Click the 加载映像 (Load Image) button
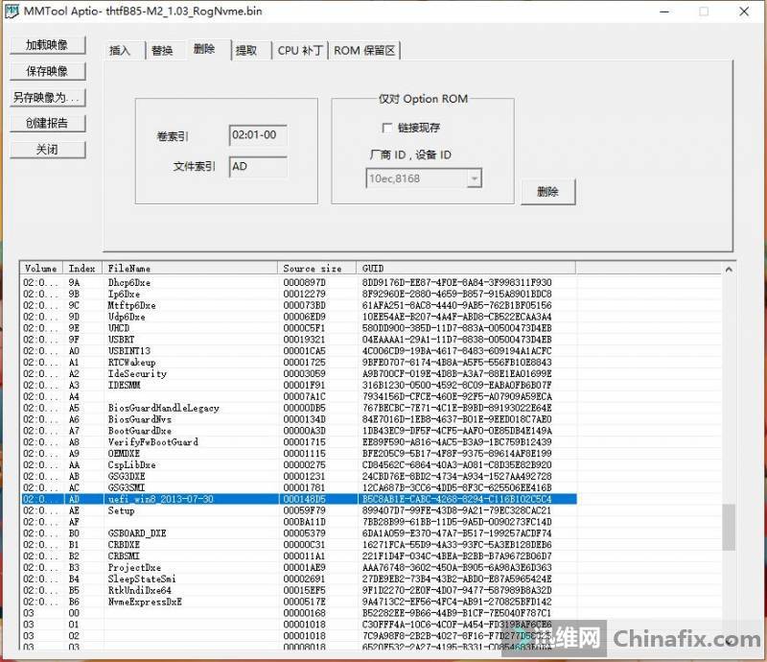Viewport: 767px width, 662px height. [47, 45]
